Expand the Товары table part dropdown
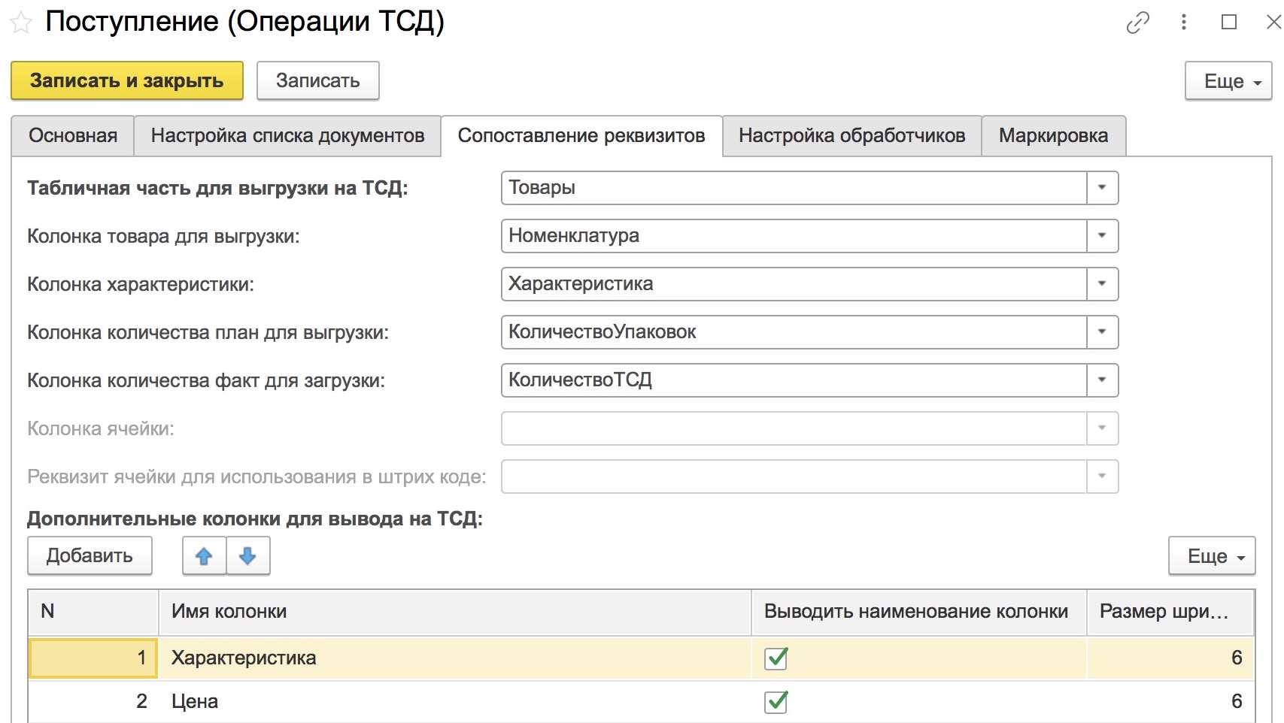 click(x=1102, y=188)
